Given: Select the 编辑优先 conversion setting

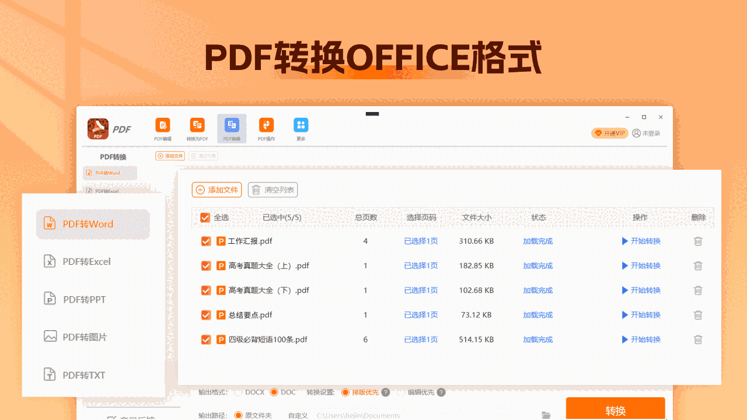Looking at the screenshot, I should [401, 392].
